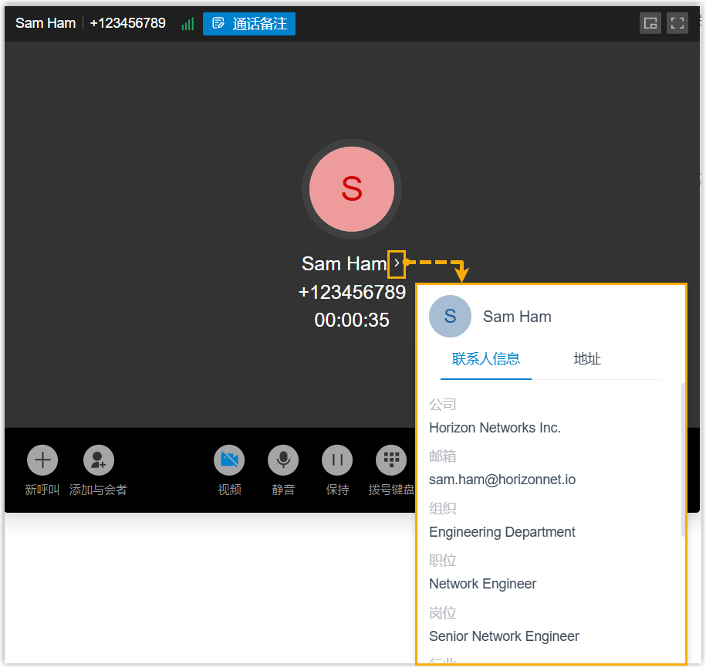This screenshot has height=668, width=706.
Task: Start a new call with plus icon
Action: pyautogui.click(x=42, y=460)
